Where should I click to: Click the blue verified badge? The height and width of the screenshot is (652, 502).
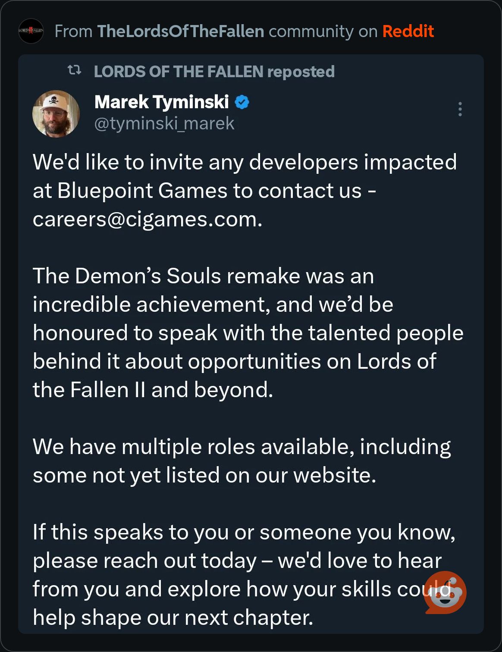tap(242, 102)
